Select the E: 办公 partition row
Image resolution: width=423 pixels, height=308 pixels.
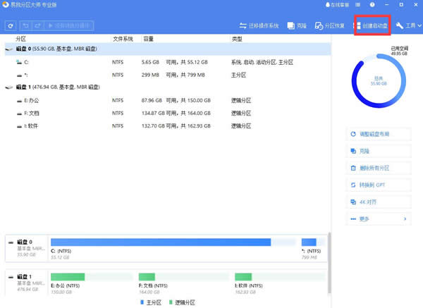[x=168, y=100]
